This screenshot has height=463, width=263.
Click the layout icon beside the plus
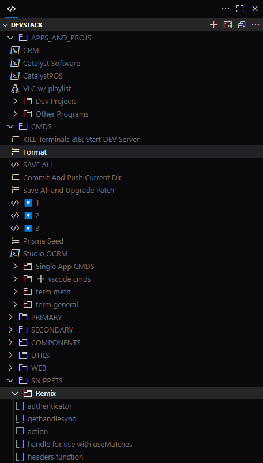point(228,25)
